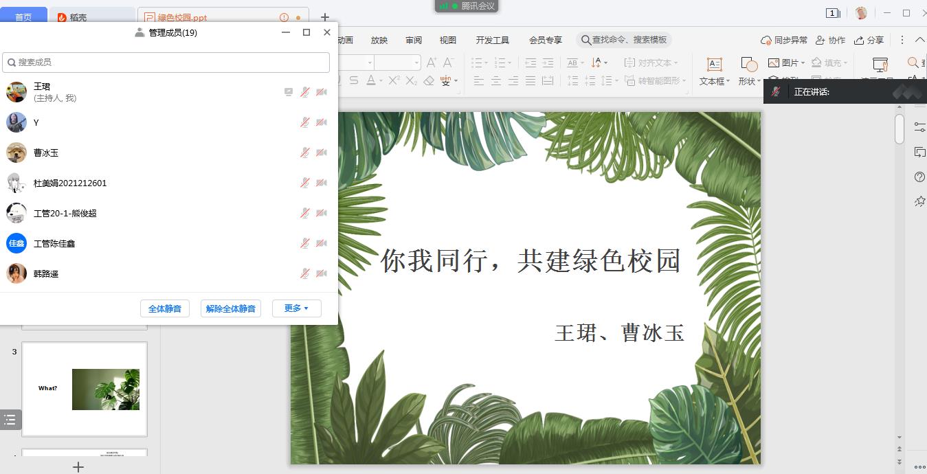The width and height of the screenshot is (927, 474).
Task: Click the numbered list icon
Action: (500, 63)
